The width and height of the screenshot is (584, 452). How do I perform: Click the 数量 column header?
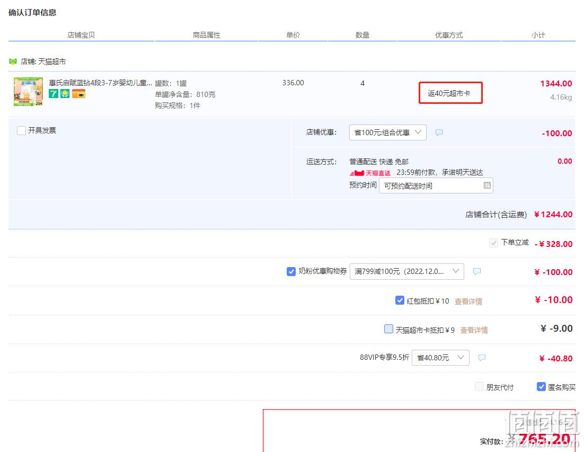pos(362,35)
